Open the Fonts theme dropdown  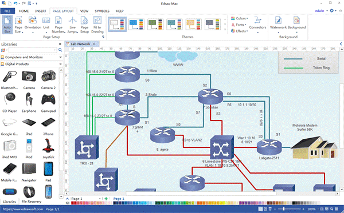click(239, 25)
